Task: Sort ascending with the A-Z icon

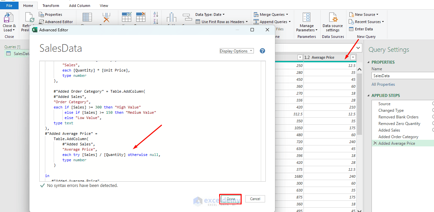Action: [156, 15]
